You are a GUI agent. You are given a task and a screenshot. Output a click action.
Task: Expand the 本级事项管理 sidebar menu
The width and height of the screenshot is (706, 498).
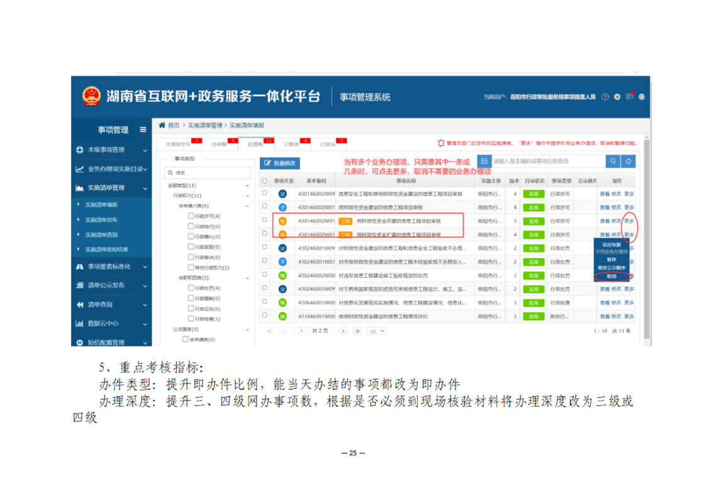pos(111,150)
